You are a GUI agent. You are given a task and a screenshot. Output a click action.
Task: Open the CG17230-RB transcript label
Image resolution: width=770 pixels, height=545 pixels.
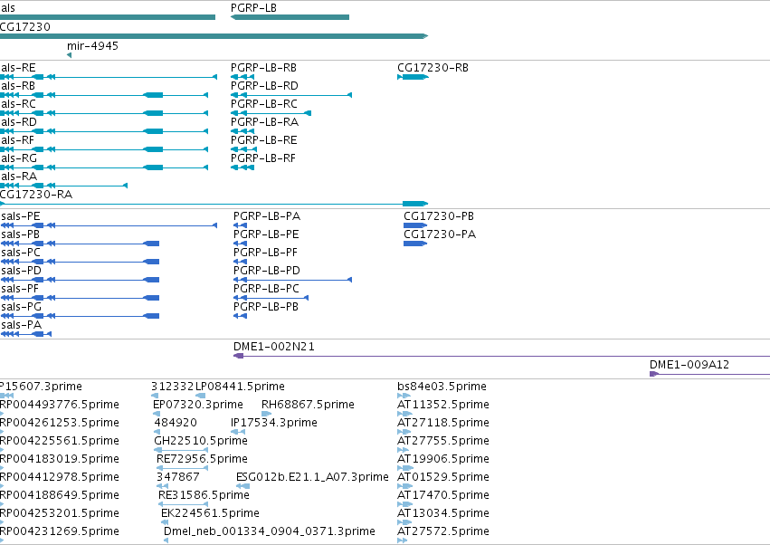(x=433, y=67)
